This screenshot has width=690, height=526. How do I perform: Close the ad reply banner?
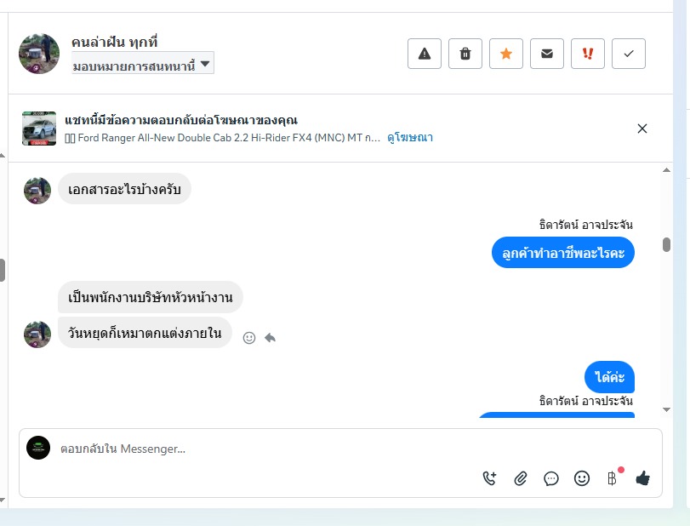pyautogui.click(x=642, y=129)
